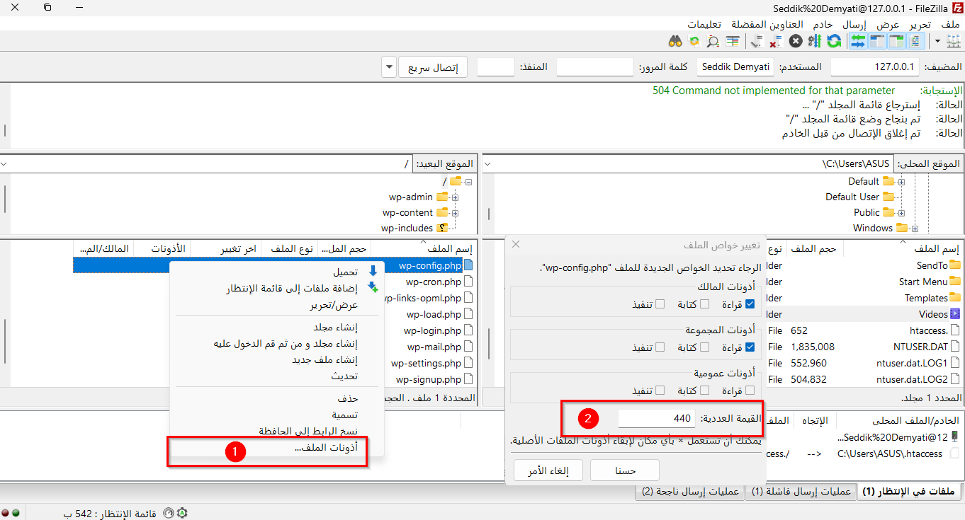Viewport: 965px width, 520px height.
Task: Expand the Windows folder in local tree
Action: coord(915,229)
